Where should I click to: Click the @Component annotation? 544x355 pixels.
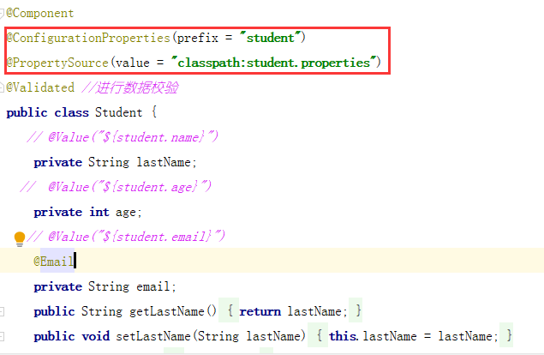(x=40, y=14)
